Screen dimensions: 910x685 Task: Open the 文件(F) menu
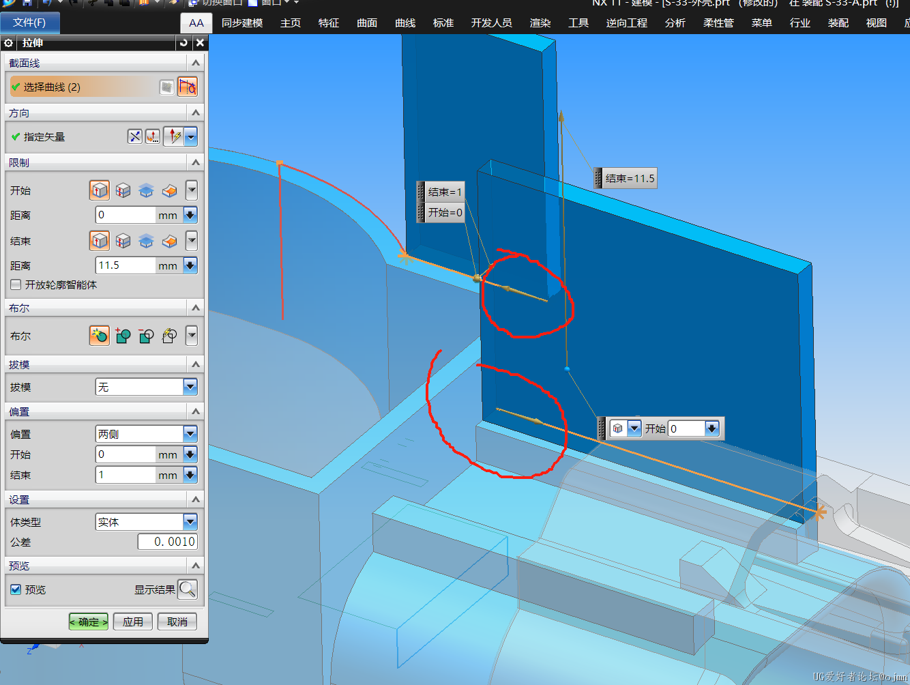30,23
